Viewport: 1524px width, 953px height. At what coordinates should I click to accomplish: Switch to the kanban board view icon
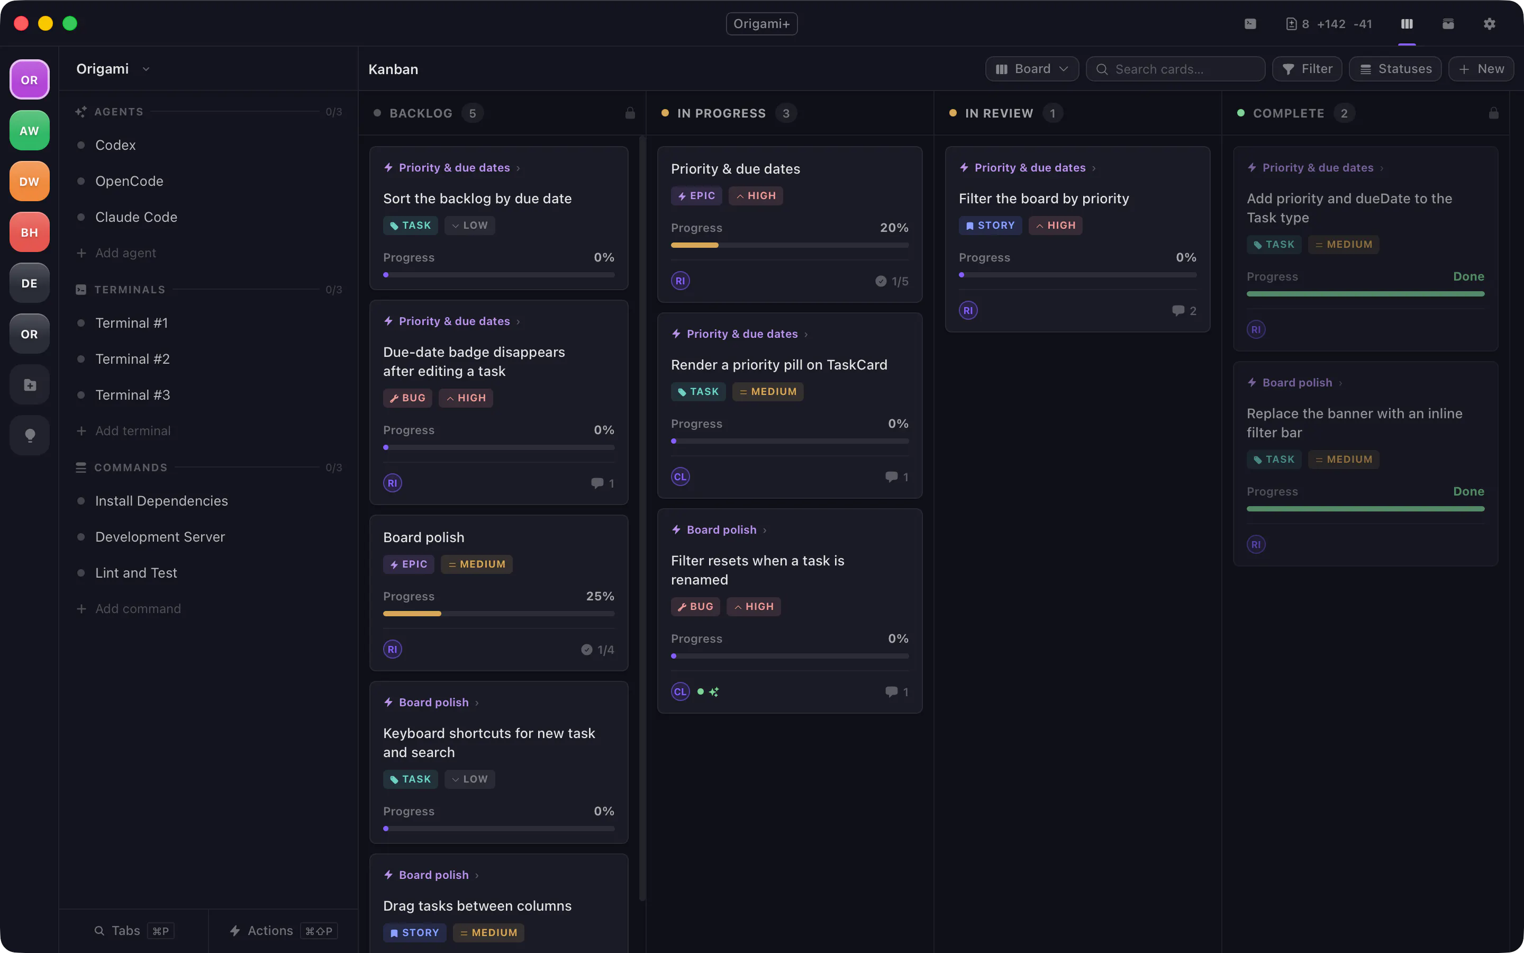click(x=1407, y=24)
